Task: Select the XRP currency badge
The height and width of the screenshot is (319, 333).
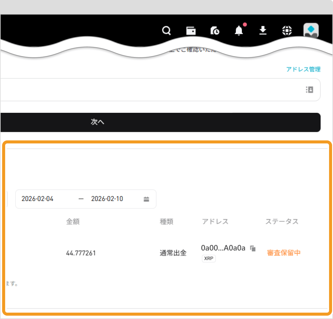Action: 209,259
